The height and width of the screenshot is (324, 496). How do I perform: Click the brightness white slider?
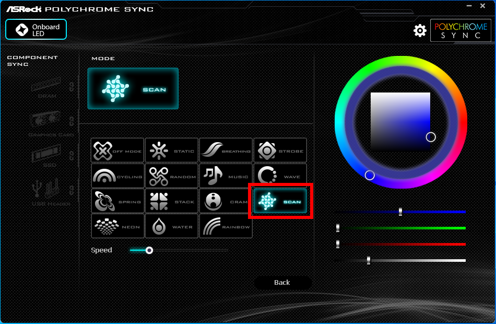400,260
